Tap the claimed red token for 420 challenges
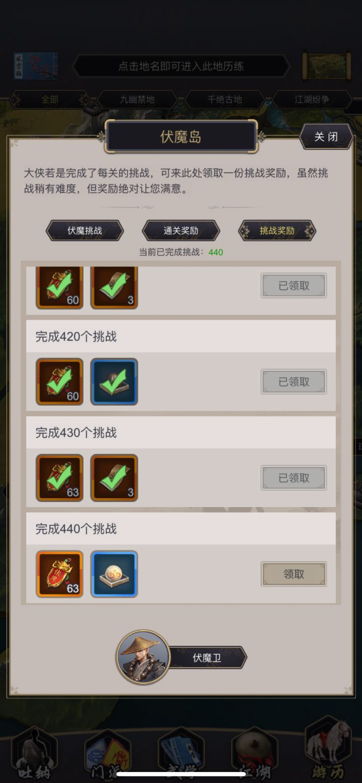 click(59, 382)
